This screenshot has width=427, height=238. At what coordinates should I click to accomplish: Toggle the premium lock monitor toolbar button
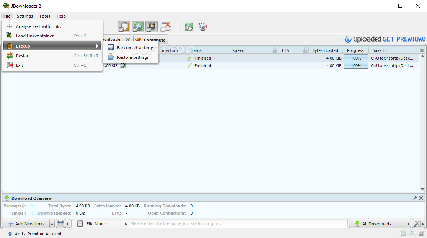point(152,27)
